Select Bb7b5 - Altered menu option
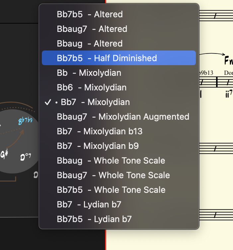This screenshot has height=250, width=233. pos(90,14)
